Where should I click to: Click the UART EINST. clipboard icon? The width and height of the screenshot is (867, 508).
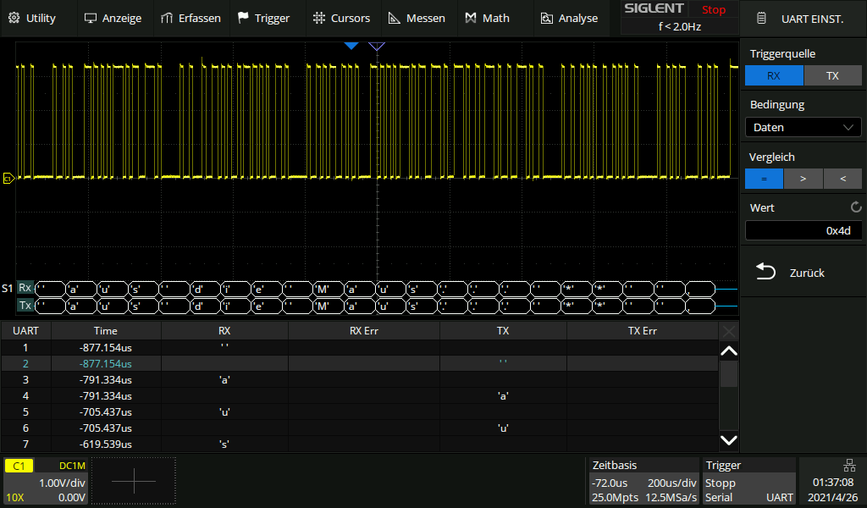tap(762, 19)
